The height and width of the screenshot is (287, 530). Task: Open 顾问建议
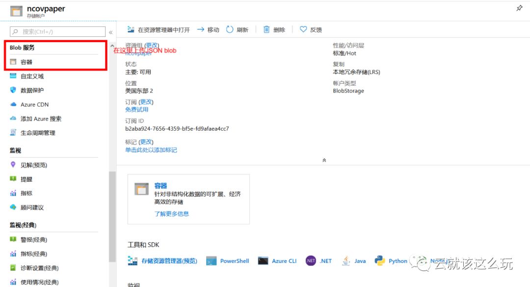(32, 207)
